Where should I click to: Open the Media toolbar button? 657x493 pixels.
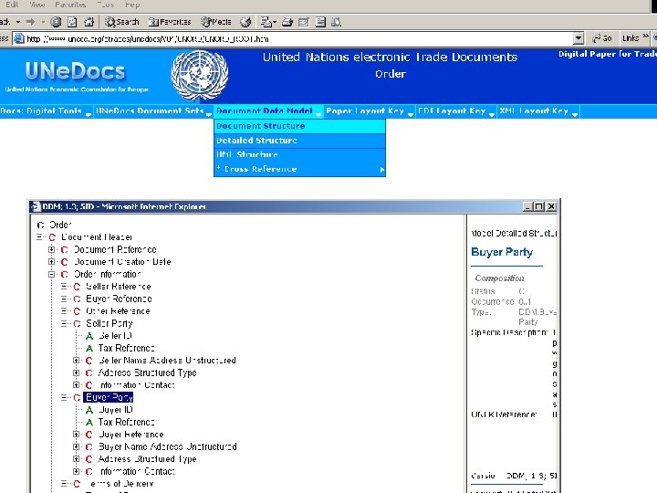pos(215,22)
